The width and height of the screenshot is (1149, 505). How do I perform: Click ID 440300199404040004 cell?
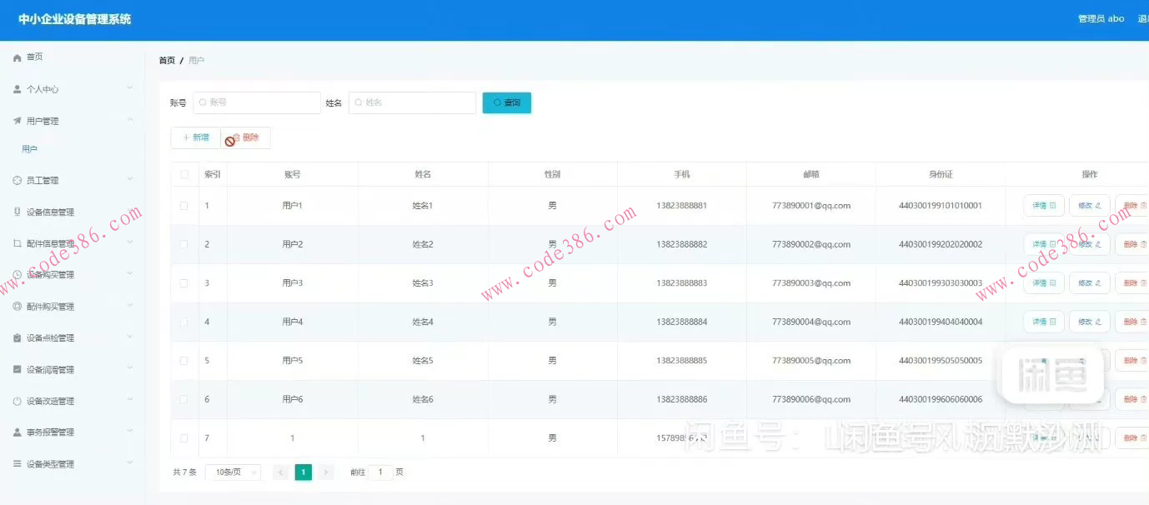point(941,322)
